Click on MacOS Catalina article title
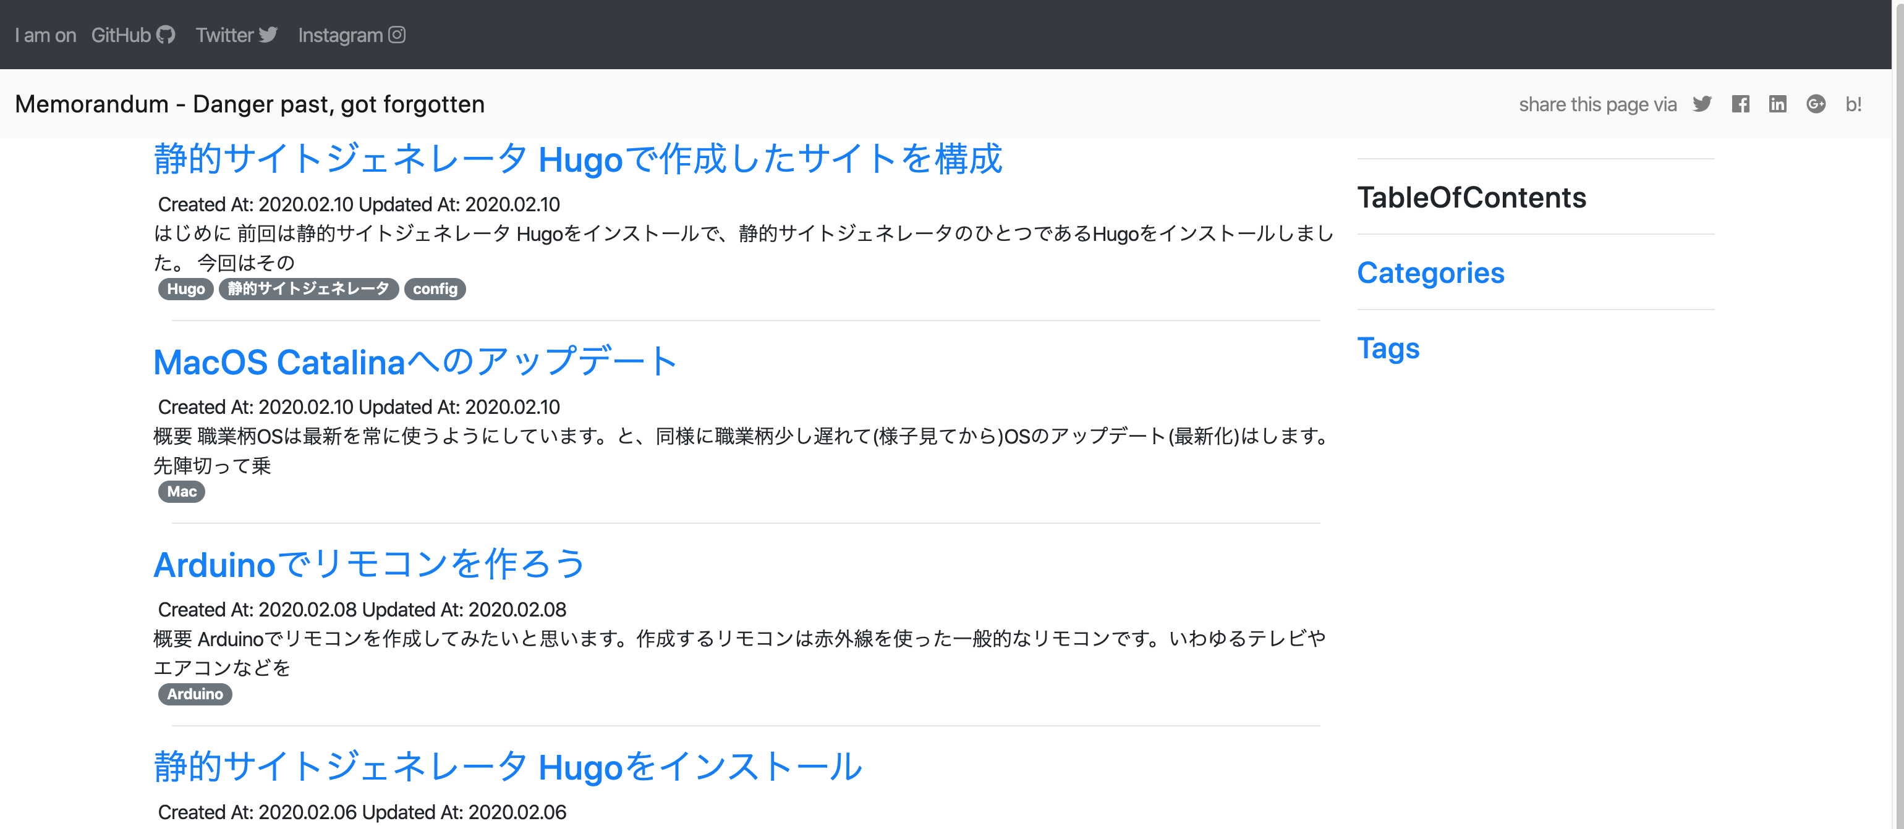The image size is (1904, 829). pyautogui.click(x=414, y=360)
